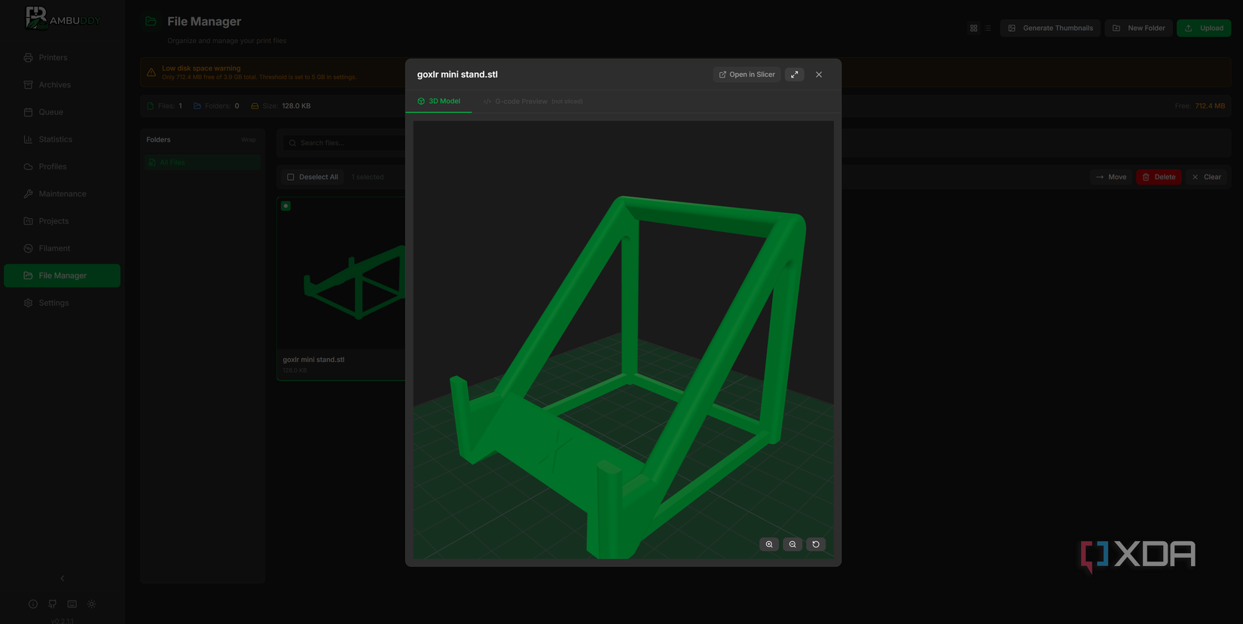Zoom out of the 3D model

click(x=793, y=544)
